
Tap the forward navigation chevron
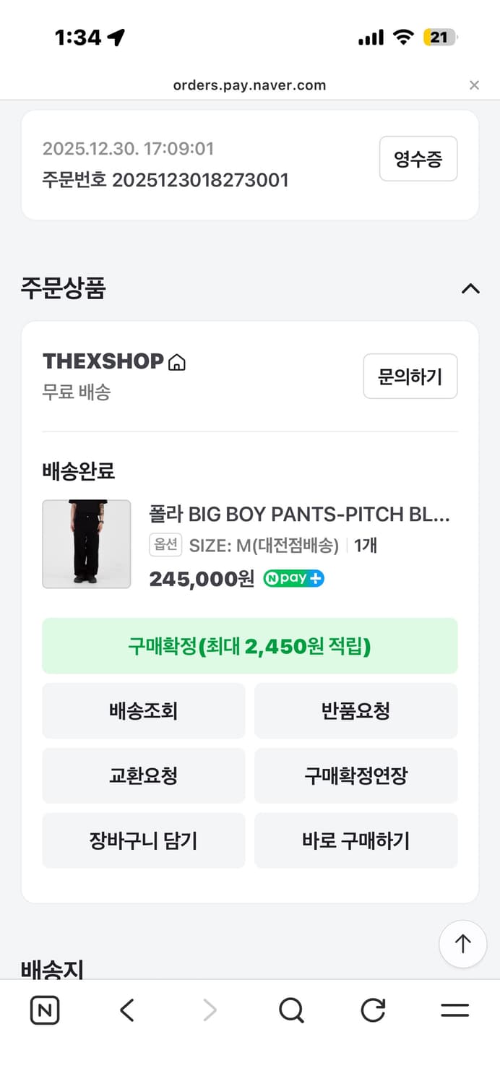(209, 1010)
